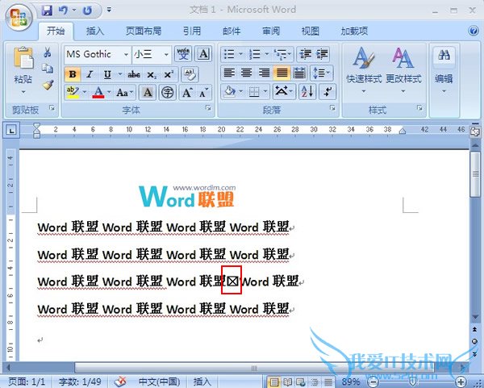The image size is (484, 388).
Task: Click 字数: 1/49 word count
Action: coord(80,382)
